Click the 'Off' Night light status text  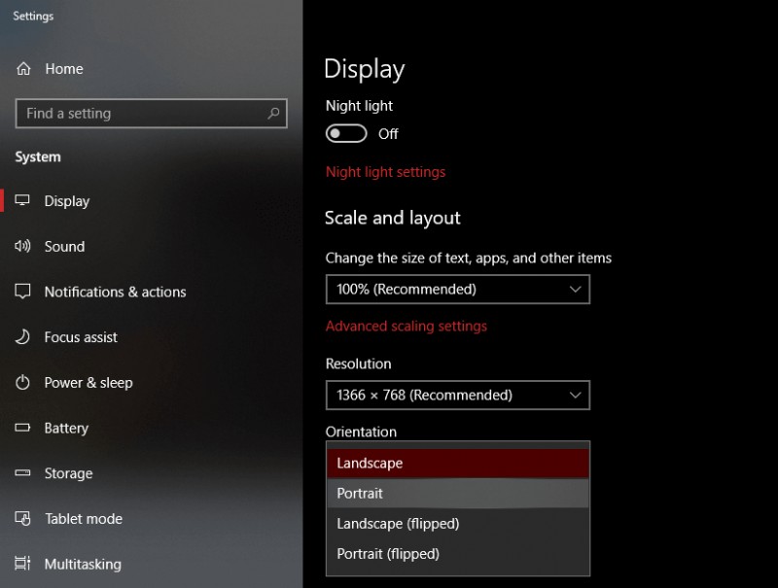[x=388, y=134]
